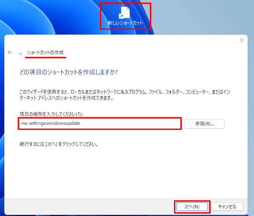Focus the item location text field
Image resolution: width=254 pixels, height=216 pixels.
pyautogui.click(x=127, y=123)
